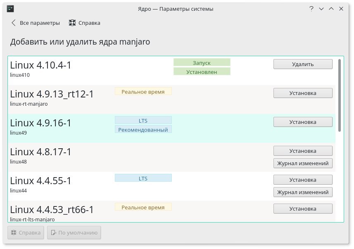
Task: Install Linux 4.9.13_rt12-1 kernel
Action: tap(303, 93)
